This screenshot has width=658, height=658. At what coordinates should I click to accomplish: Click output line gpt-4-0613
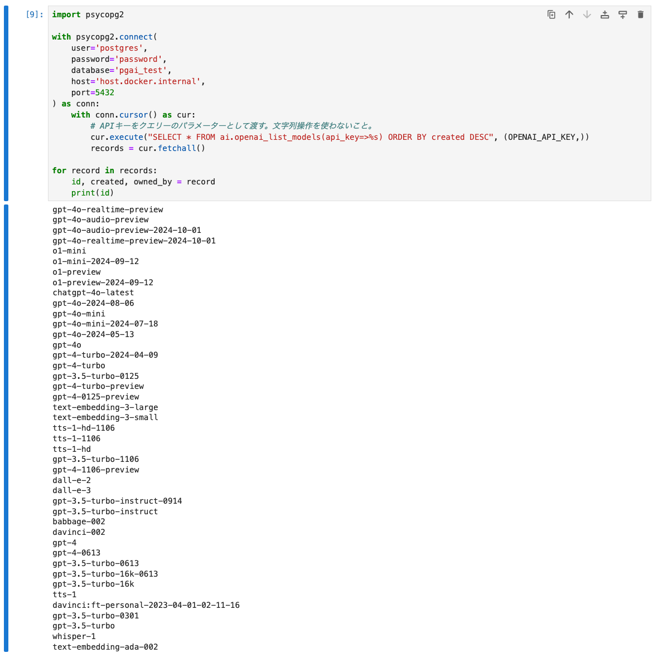point(76,553)
